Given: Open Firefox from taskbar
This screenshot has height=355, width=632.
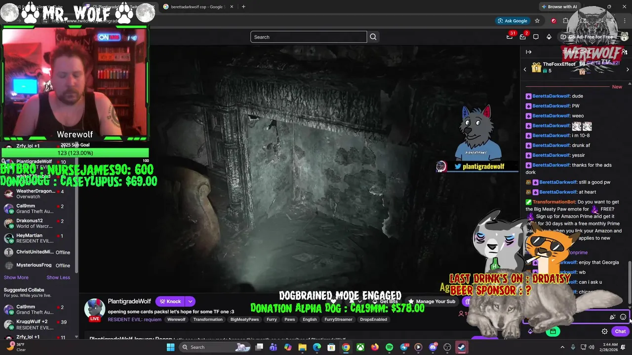Looking at the screenshot, I should click(375, 347).
